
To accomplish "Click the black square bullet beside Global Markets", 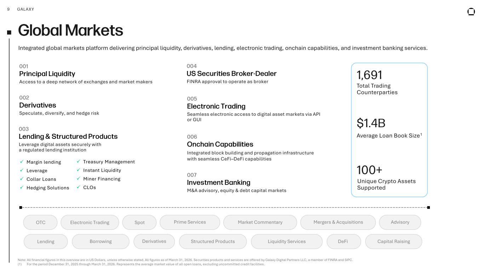I will pyautogui.click(x=9, y=32).
